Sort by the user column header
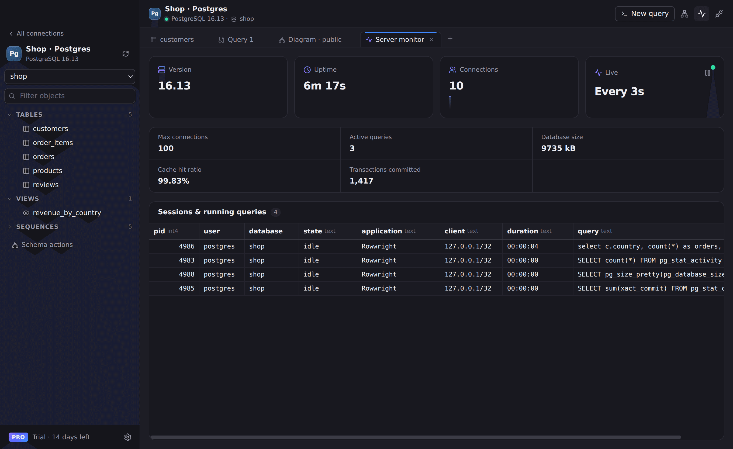Image resolution: width=733 pixels, height=449 pixels. (x=222, y=231)
